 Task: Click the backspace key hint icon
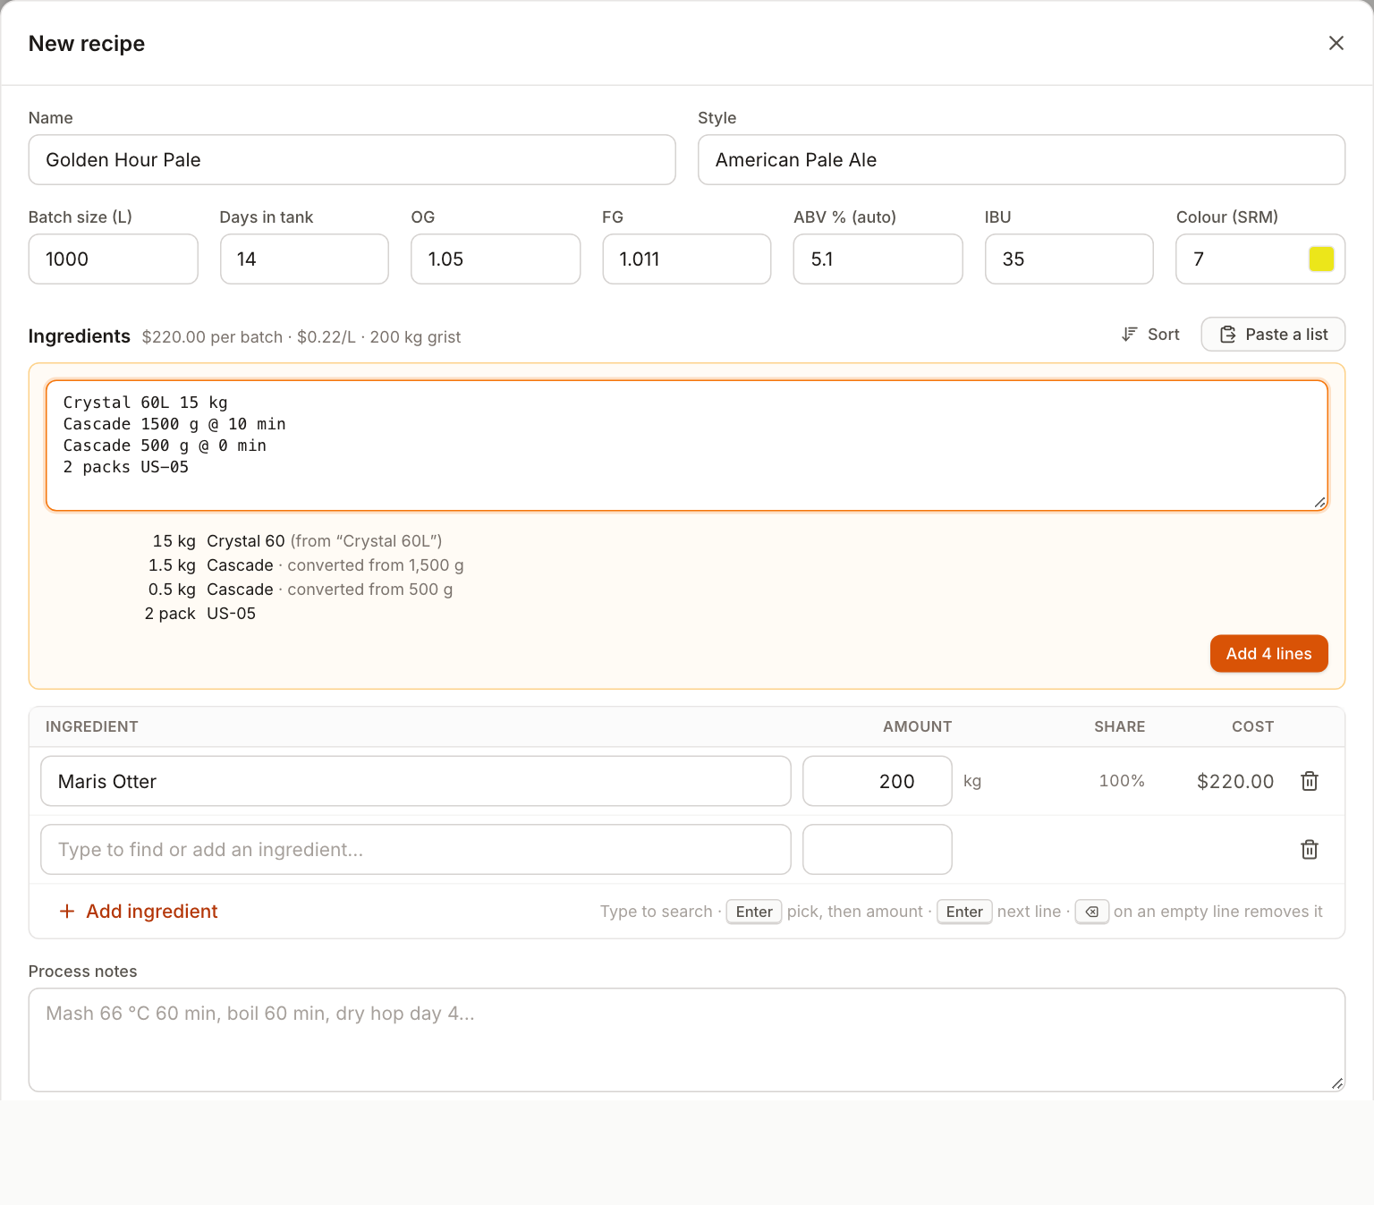pyautogui.click(x=1092, y=912)
